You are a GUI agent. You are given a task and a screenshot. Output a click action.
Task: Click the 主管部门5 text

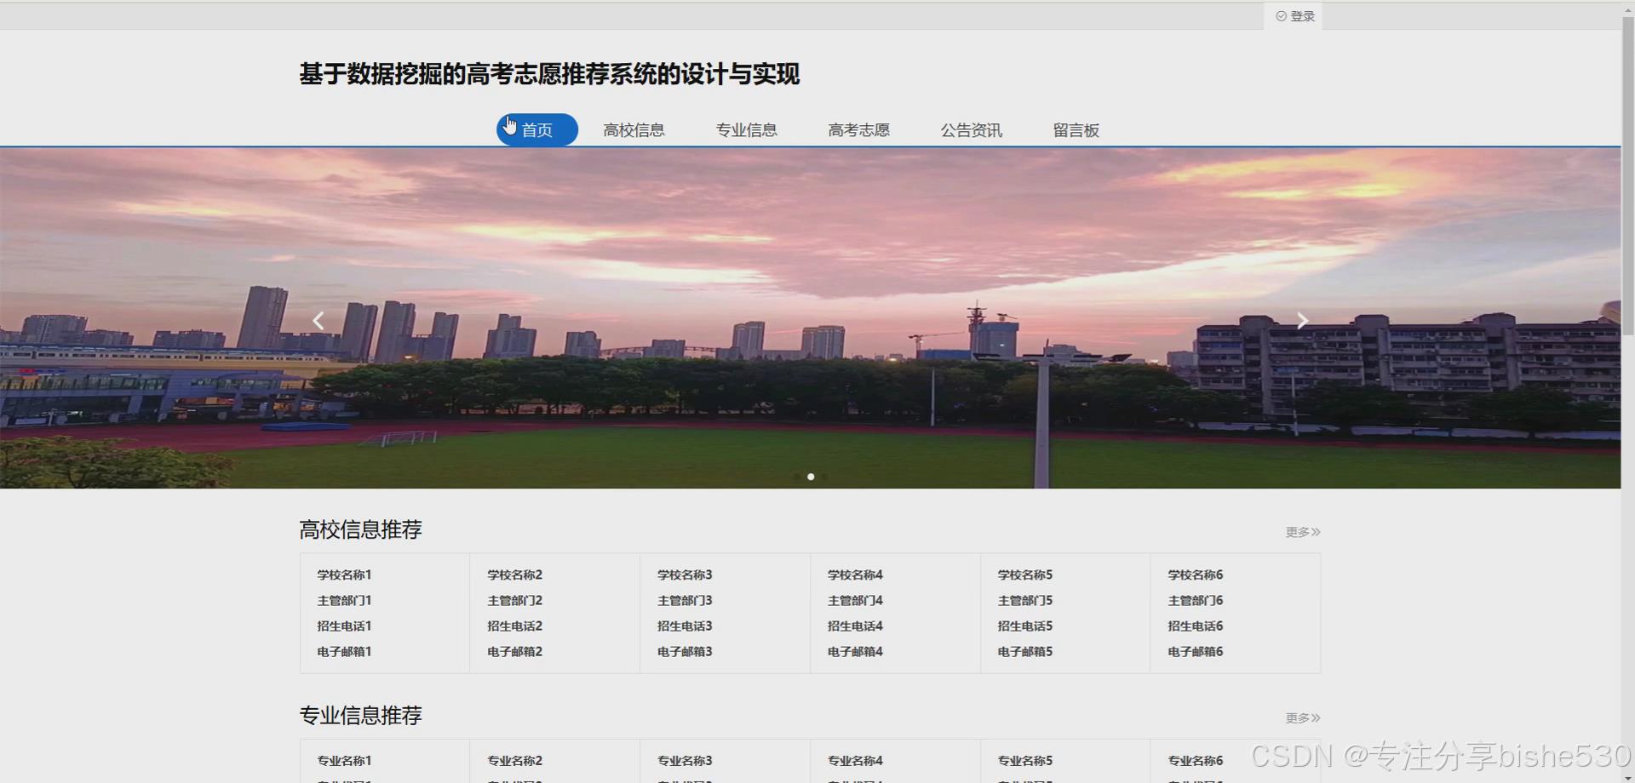pos(1025,601)
